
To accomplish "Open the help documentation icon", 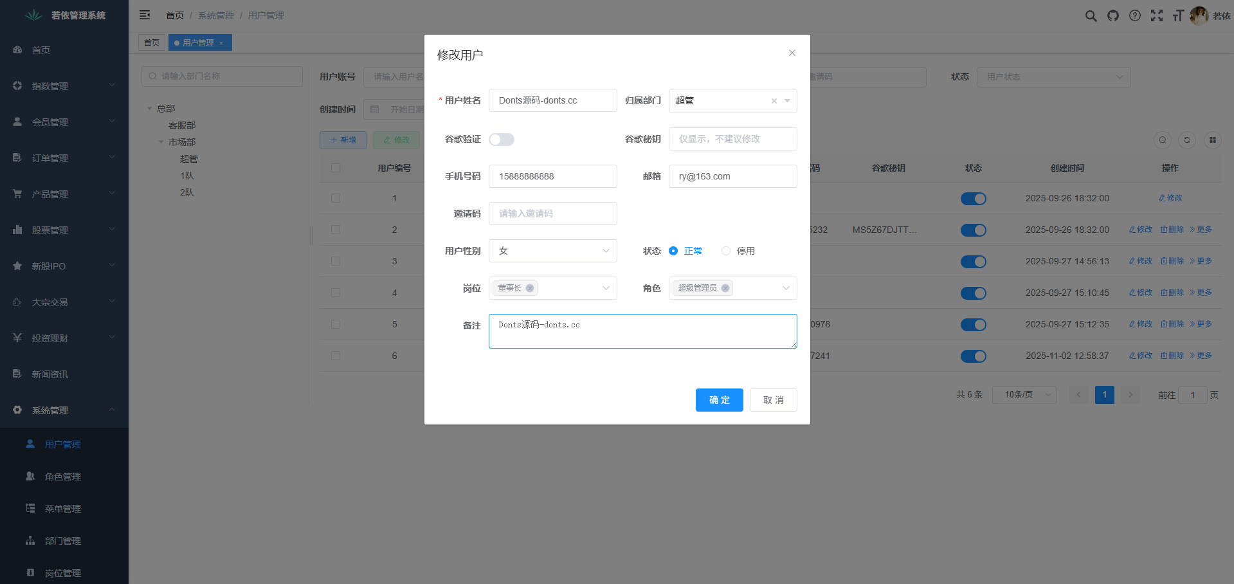I will click(1135, 16).
